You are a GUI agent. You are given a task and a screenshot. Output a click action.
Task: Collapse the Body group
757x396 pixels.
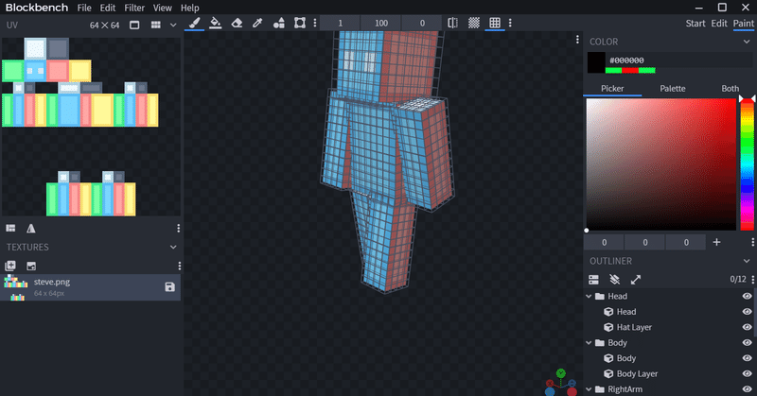click(x=589, y=342)
